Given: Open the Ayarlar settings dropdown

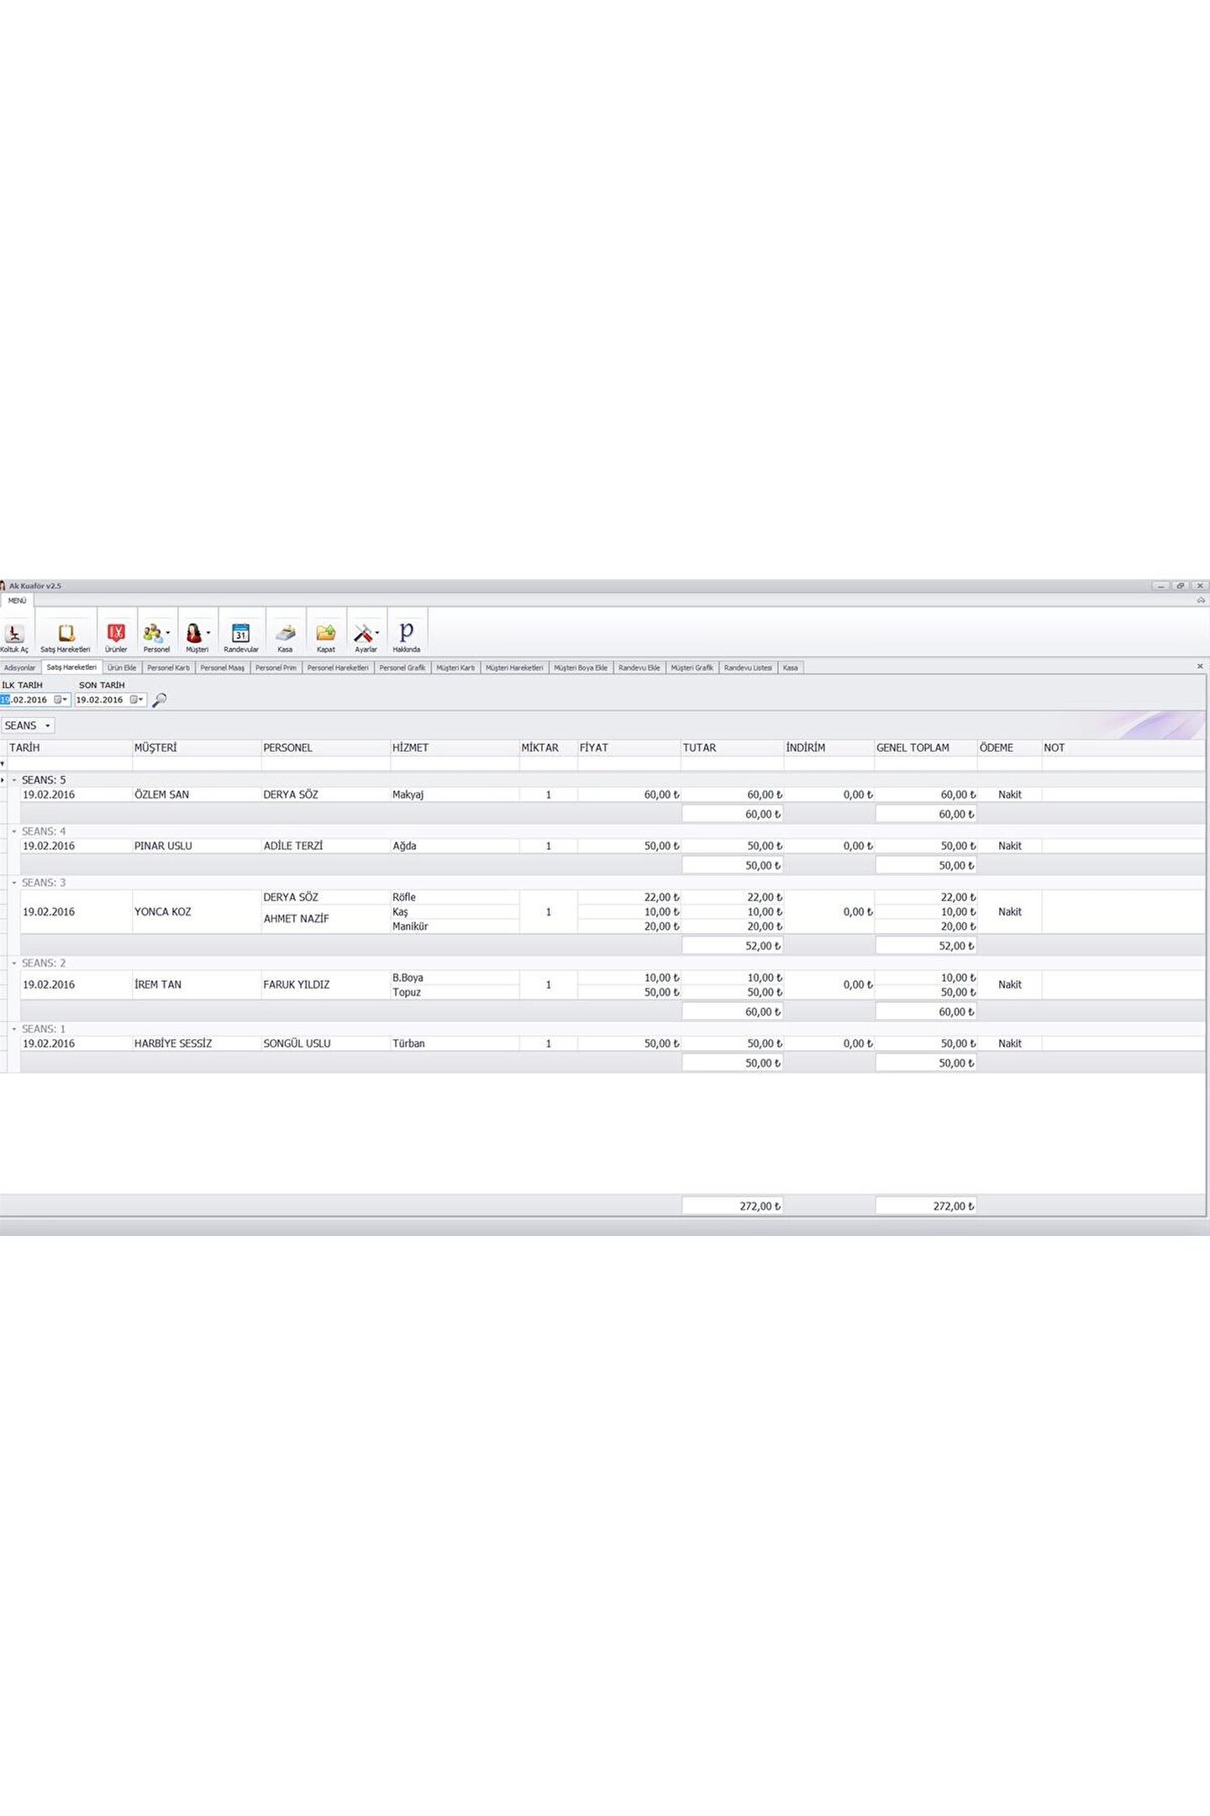Looking at the screenshot, I should (x=377, y=633).
